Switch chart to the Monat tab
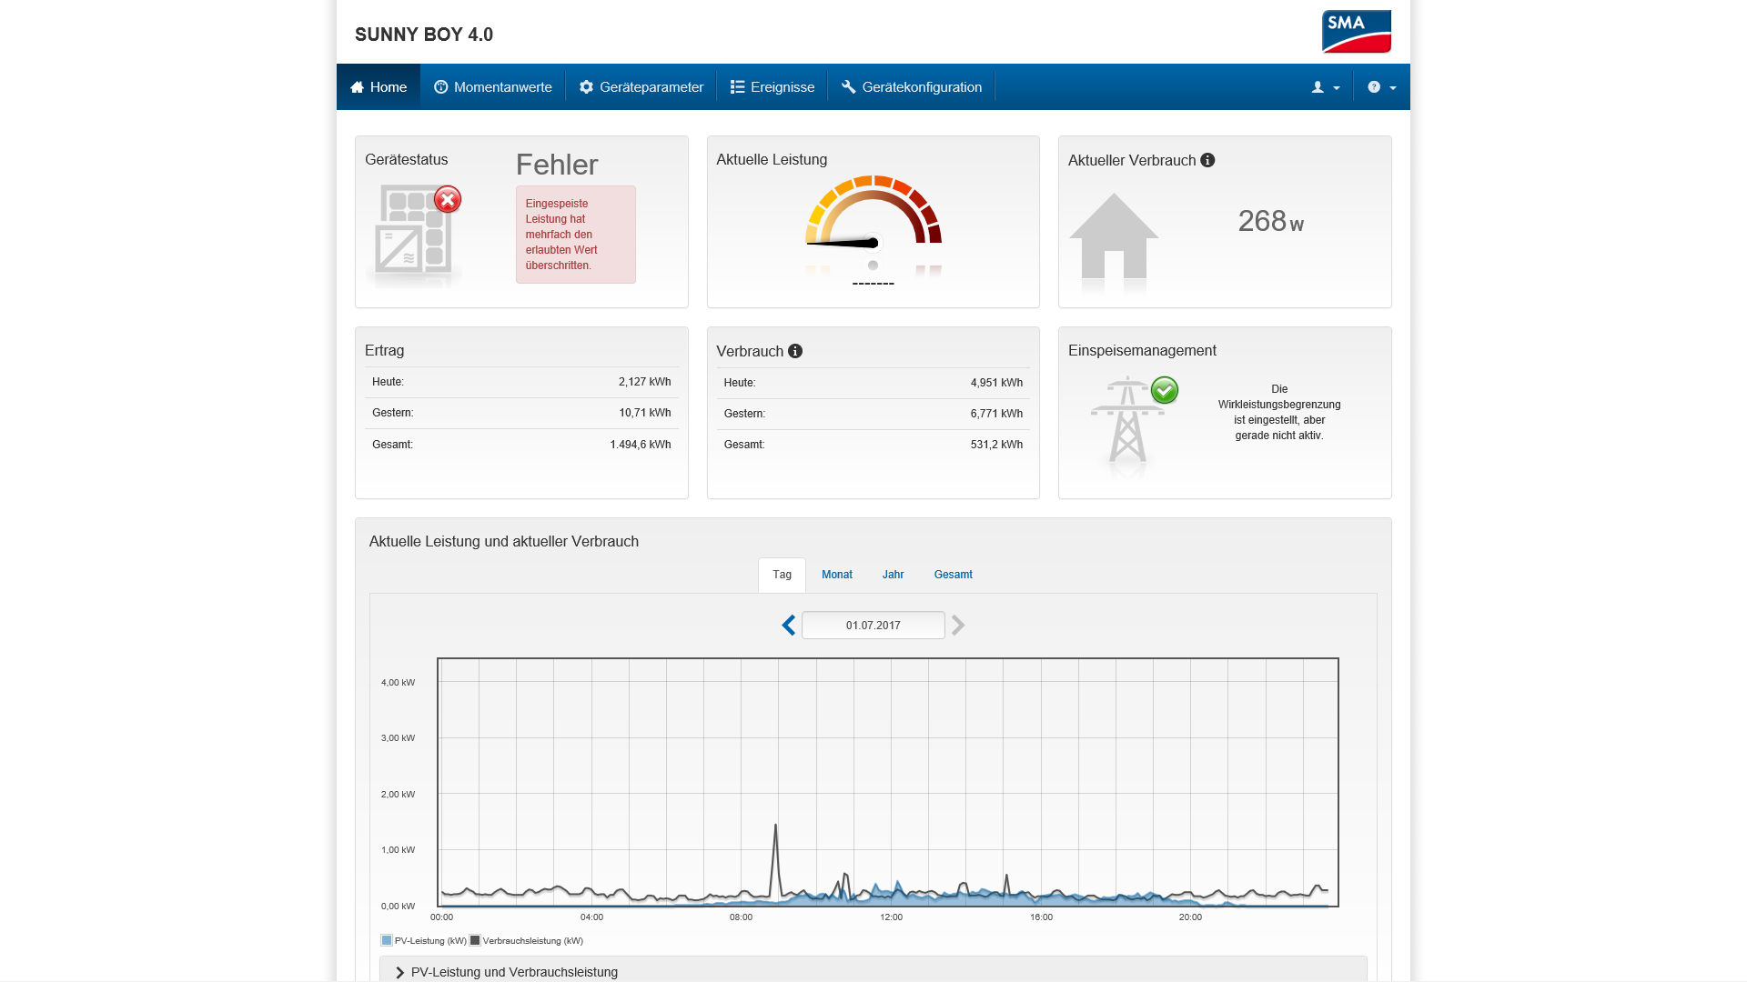Viewport: 1747px width, 982px height. point(837,575)
